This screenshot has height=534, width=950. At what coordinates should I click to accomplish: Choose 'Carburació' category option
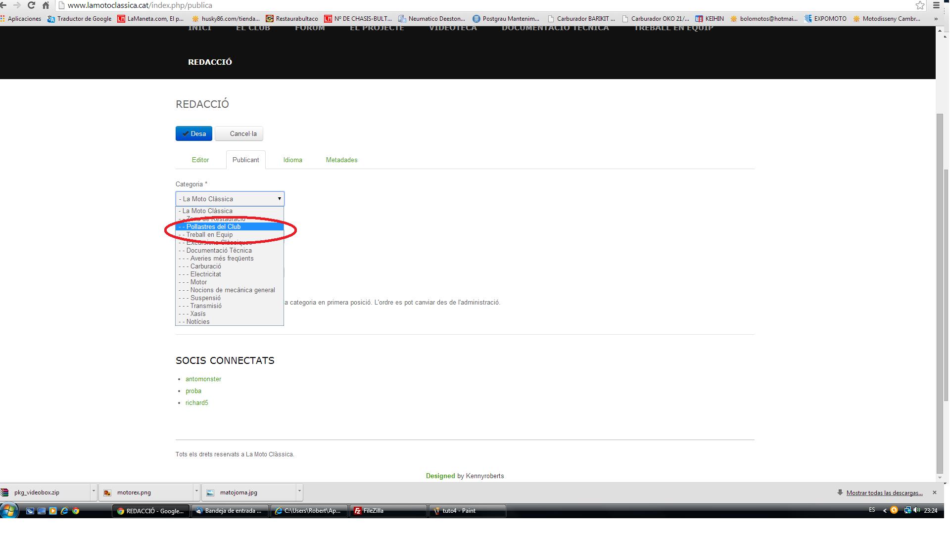tap(230, 266)
